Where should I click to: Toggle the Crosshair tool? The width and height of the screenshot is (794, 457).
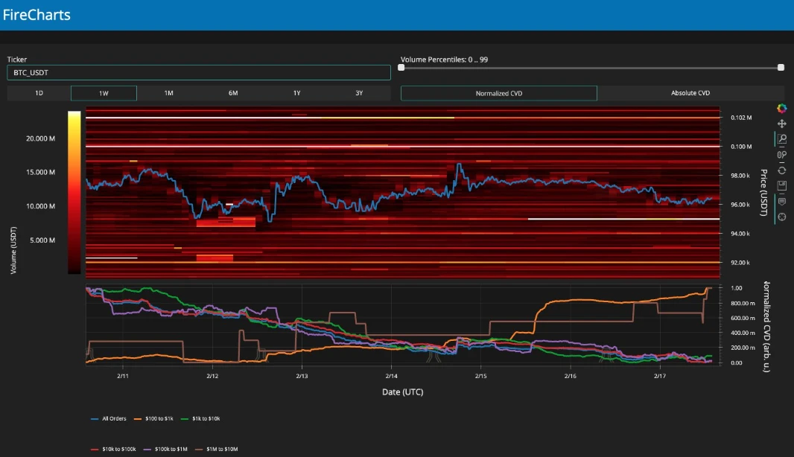tap(782, 217)
